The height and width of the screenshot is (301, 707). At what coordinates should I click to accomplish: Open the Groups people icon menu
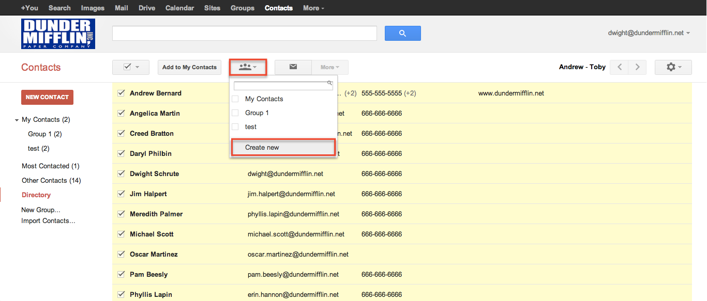(x=248, y=67)
